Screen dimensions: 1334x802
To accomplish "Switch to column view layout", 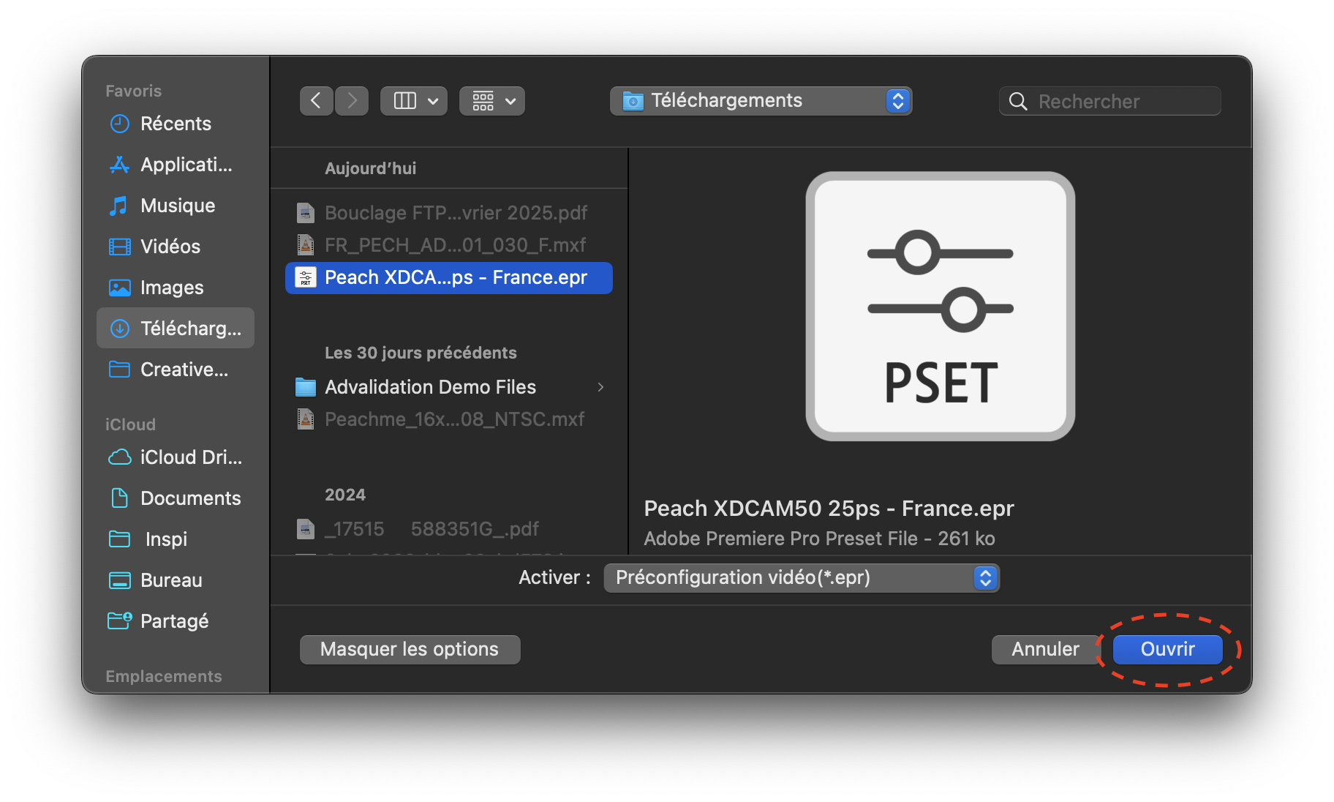I will [413, 100].
